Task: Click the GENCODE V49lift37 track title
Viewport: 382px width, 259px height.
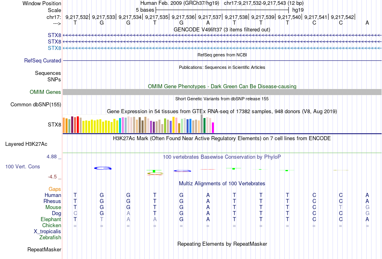Action: click(222, 29)
